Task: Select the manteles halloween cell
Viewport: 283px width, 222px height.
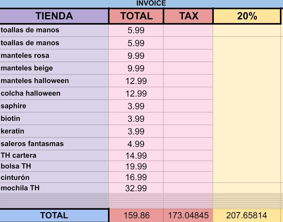Action: (54, 81)
